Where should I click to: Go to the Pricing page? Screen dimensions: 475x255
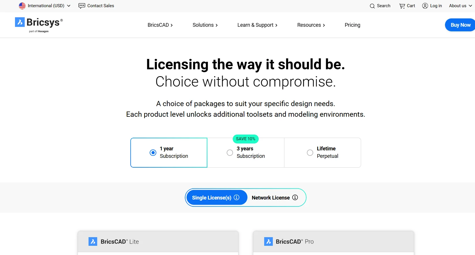[x=352, y=25]
